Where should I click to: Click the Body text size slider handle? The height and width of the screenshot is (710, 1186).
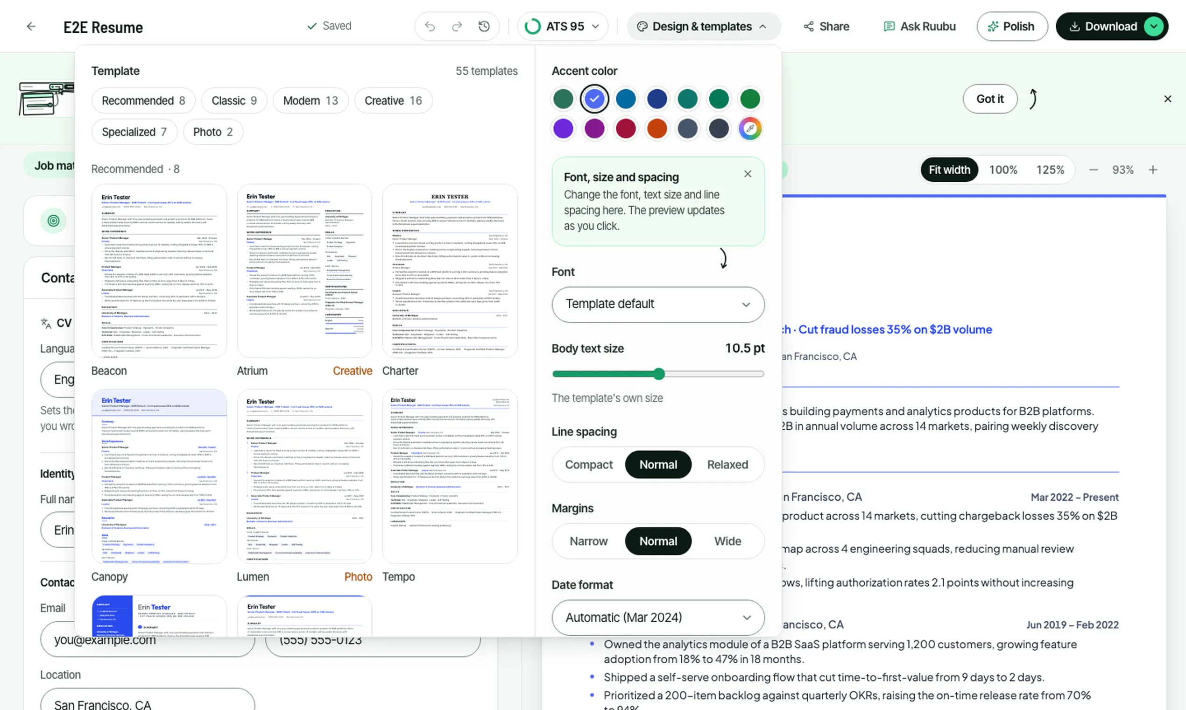pyautogui.click(x=659, y=374)
